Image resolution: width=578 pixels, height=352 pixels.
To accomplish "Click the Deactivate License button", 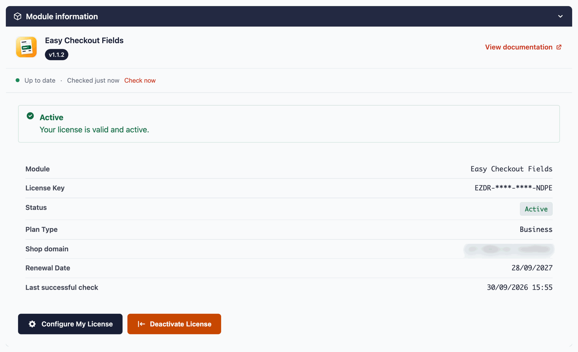I will [174, 324].
